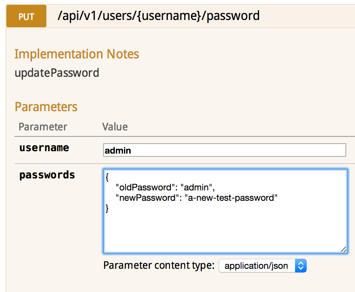Collapse the /api/v1/users/{username}/password endpoint
This screenshot has height=292, width=355.
(160, 16)
